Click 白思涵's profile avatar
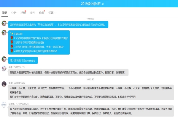 4,105
